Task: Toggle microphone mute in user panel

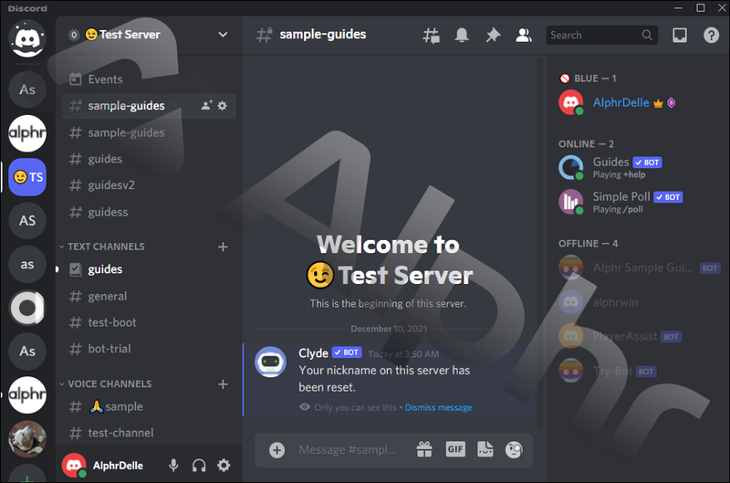Action: click(173, 466)
